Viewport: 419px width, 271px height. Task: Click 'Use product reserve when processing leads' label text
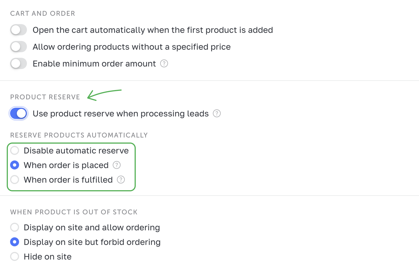(121, 114)
